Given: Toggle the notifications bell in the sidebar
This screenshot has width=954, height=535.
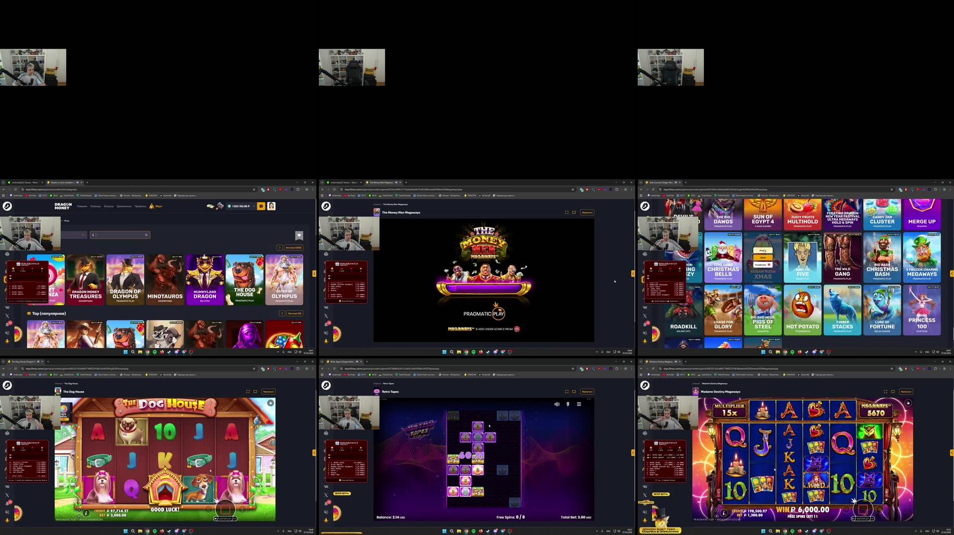Looking at the screenshot, I should pyautogui.click(x=7, y=323).
